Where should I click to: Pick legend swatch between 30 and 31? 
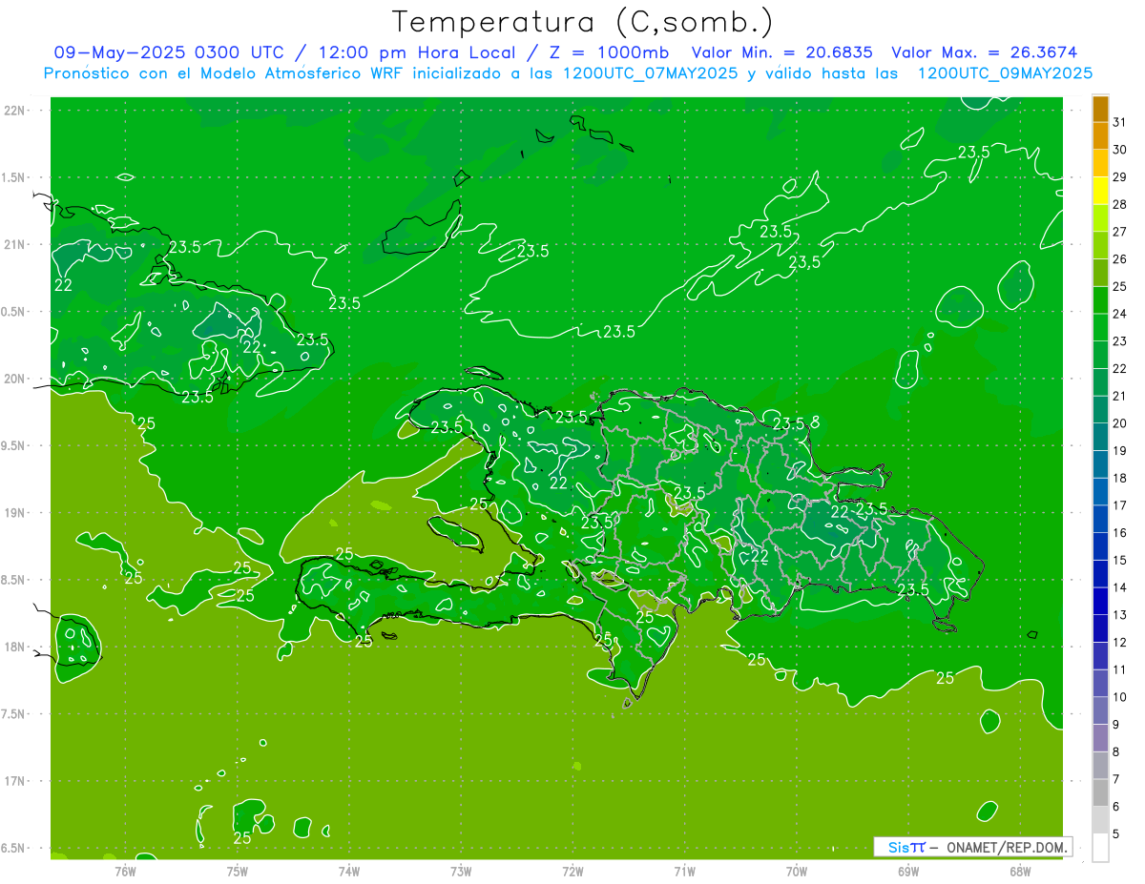[1100, 136]
